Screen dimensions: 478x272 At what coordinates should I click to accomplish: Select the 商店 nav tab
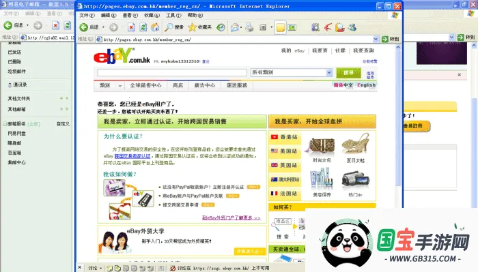pyautogui.click(x=178, y=85)
